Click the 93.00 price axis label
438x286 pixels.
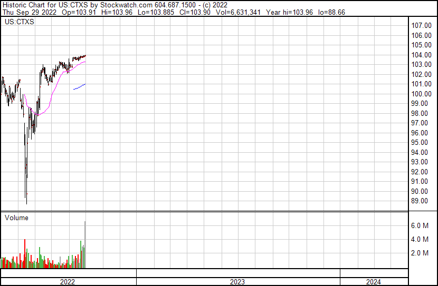(420, 162)
